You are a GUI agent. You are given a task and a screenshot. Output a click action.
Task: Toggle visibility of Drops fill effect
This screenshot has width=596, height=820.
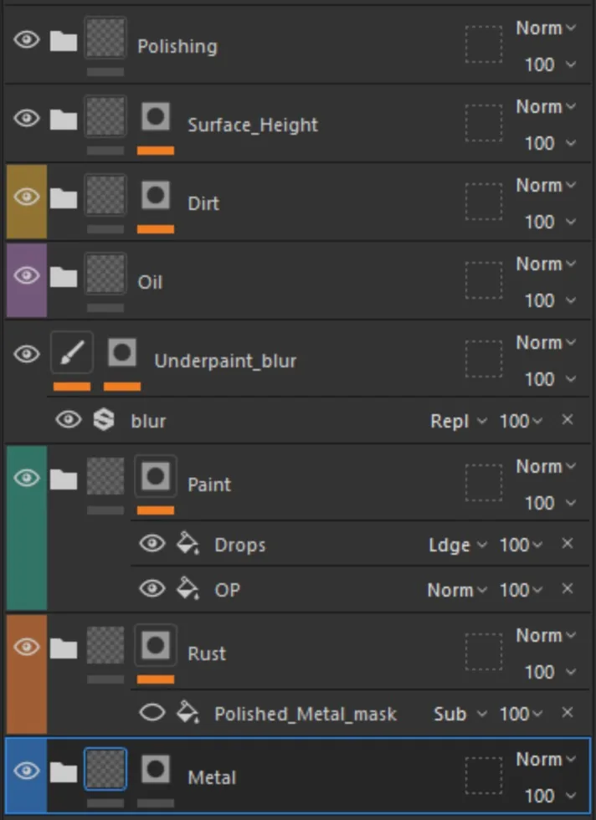tap(152, 543)
